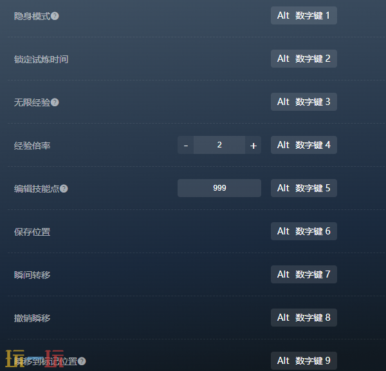
Task: Click hotkey button Alt 数字键 4
Action: click(304, 145)
